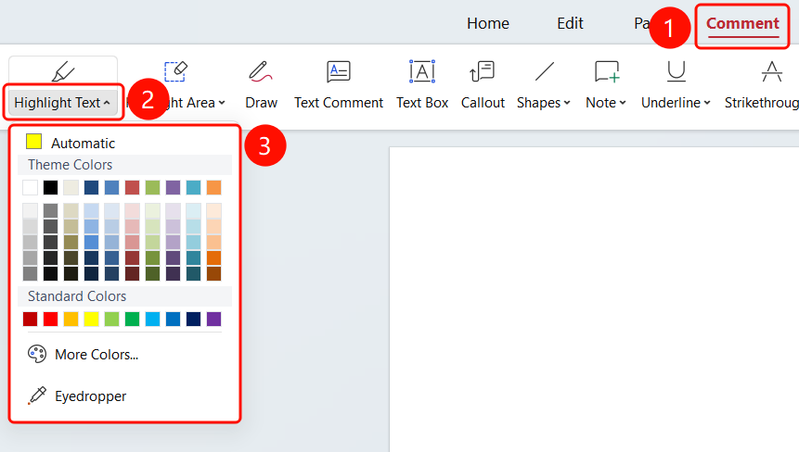
Task: Click the Text Comment label
Action: click(x=339, y=103)
